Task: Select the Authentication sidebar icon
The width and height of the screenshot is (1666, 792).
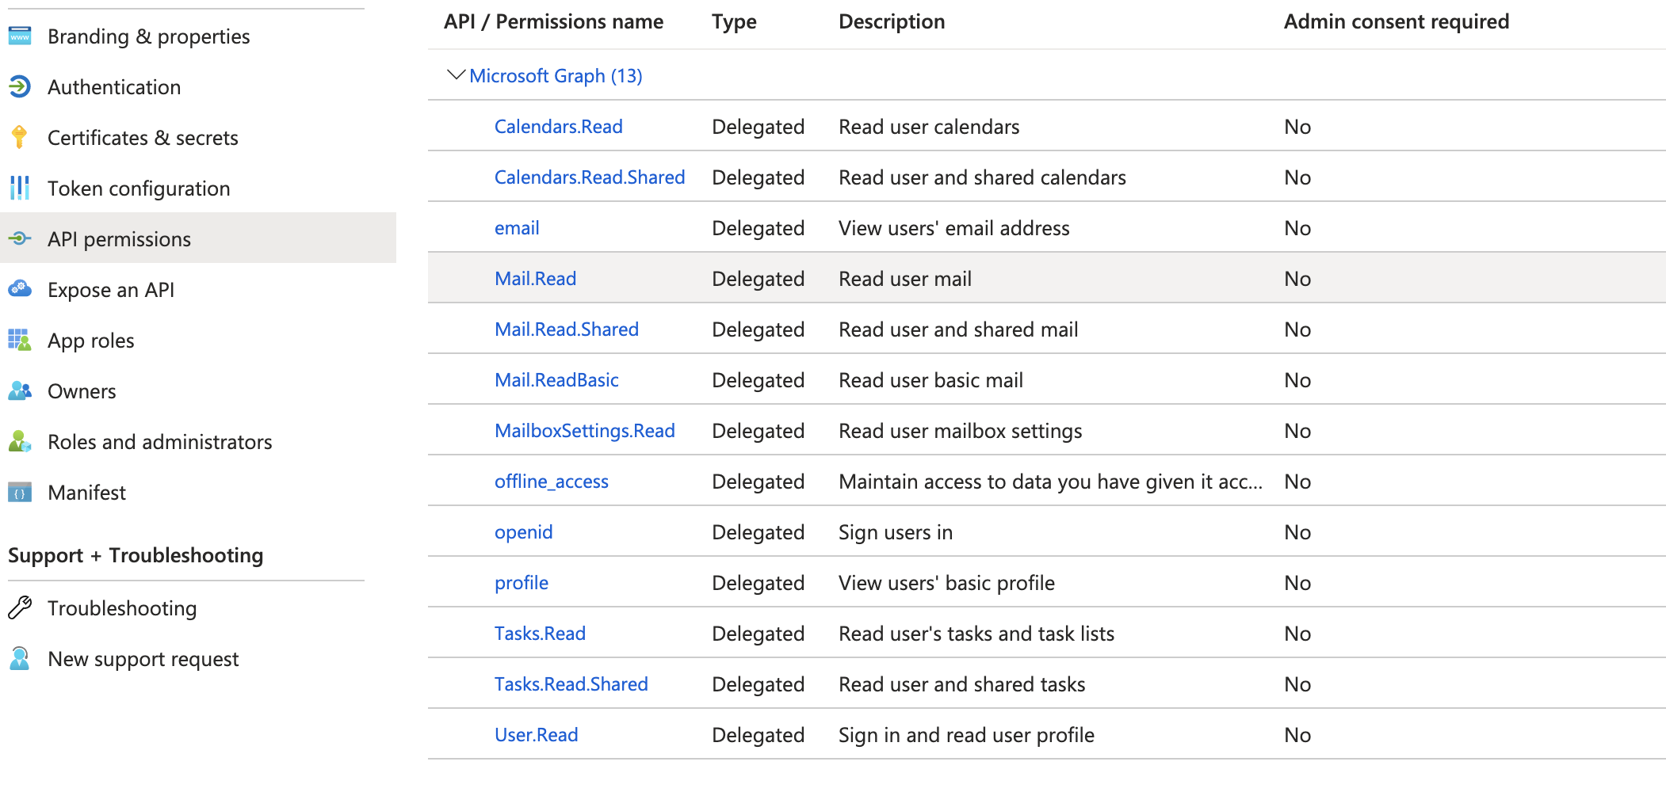Action: (20, 86)
